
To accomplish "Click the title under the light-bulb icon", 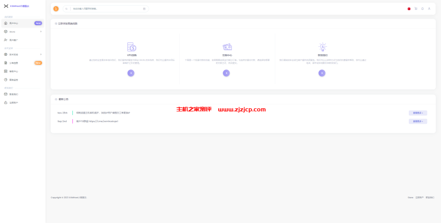I will pos(323,55).
